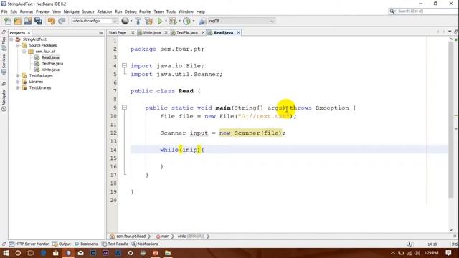This screenshot has height=258, width=459.
Task: Click the New File toolbar icon
Action: pyautogui.click(x=8, y=21)
